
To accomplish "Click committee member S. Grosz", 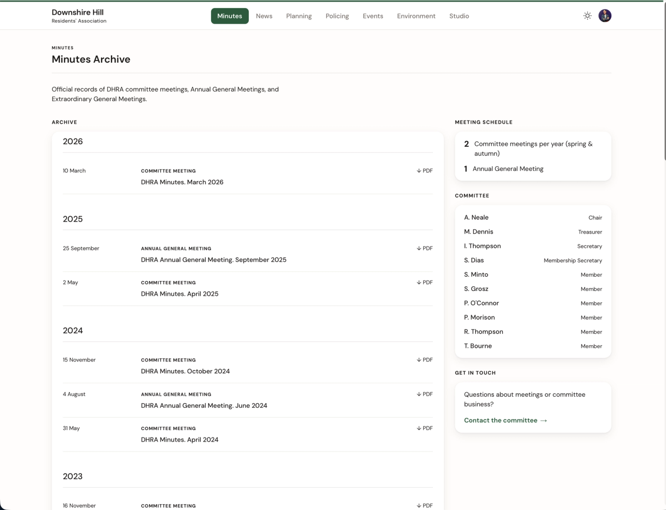I will tap(476, 289).
